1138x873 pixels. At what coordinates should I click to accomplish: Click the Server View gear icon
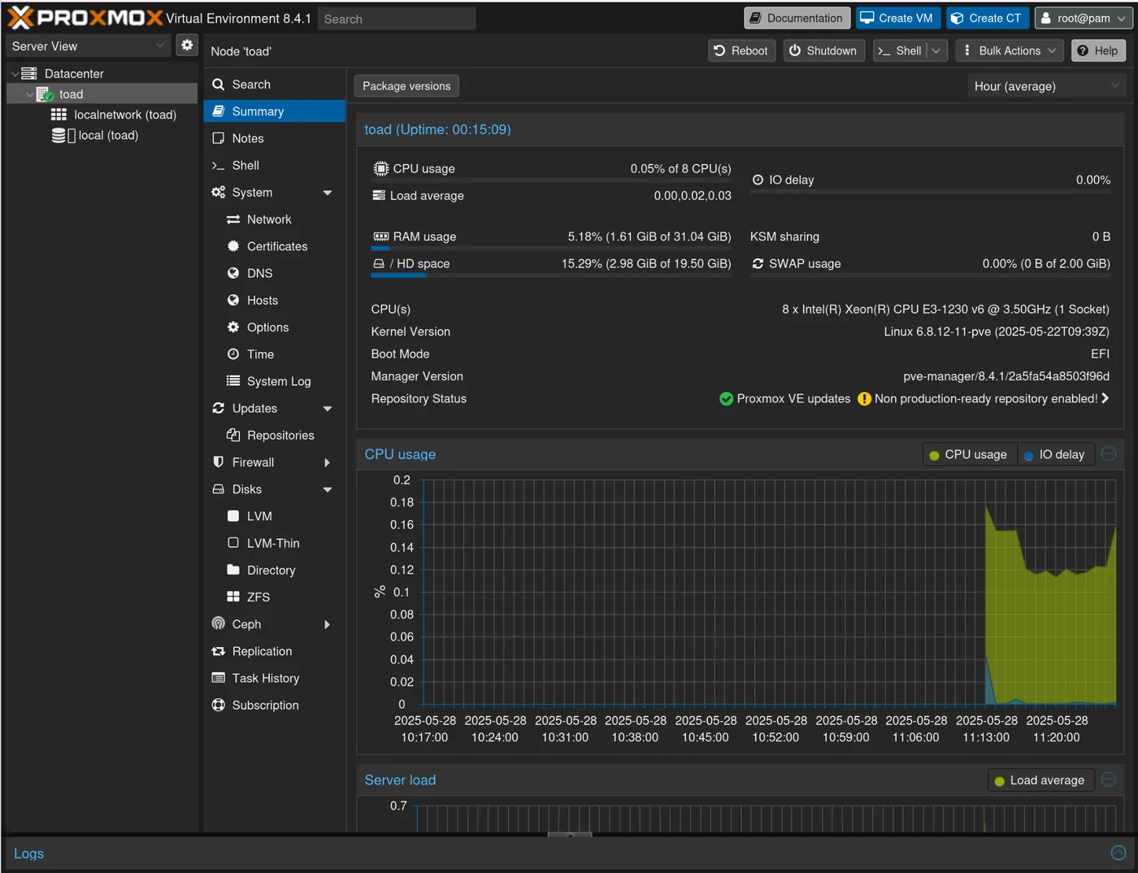click(x=187, y=46)
